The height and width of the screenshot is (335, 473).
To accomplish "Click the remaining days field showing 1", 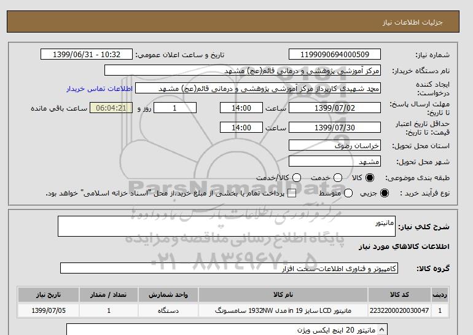I will (175, 108).
